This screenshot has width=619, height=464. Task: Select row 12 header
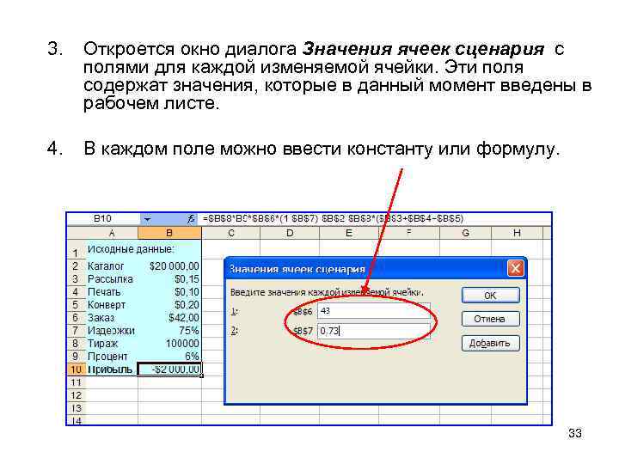[x=76, y=395]
